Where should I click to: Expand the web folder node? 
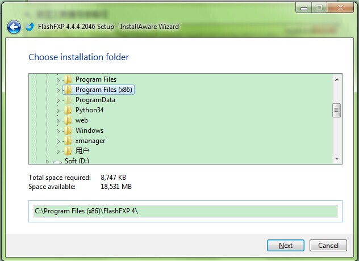(58, 121)
